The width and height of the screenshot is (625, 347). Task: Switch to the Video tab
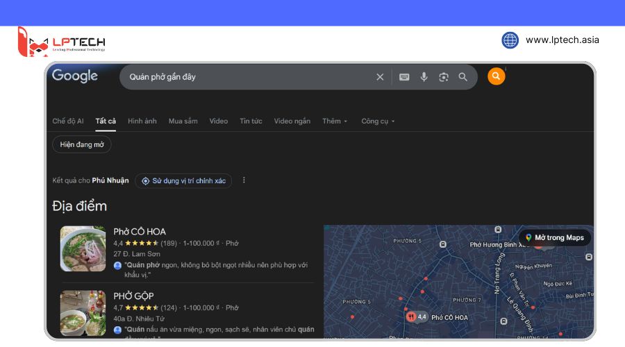coord(219,121)
